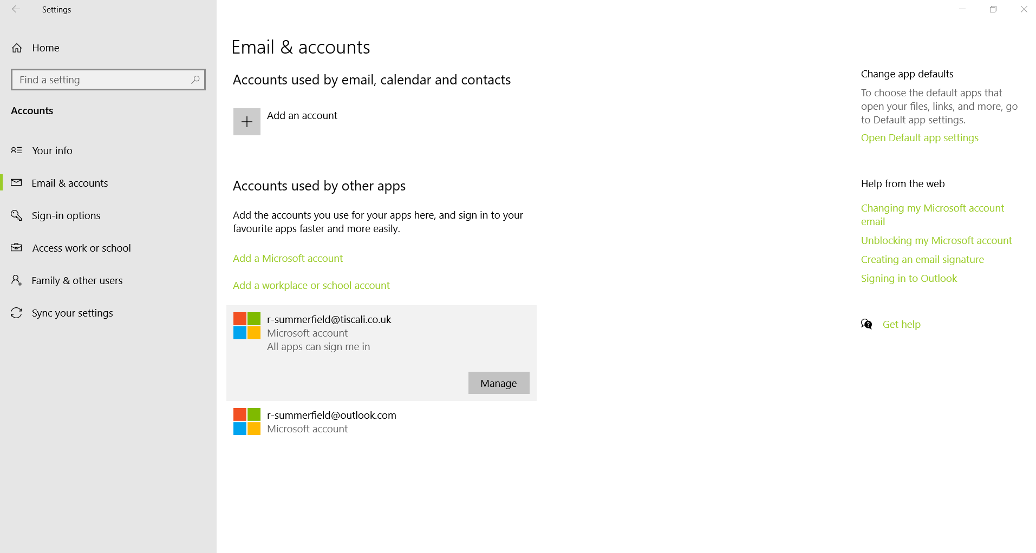
Task: Click the Sign-in options key icon
Action: point(17,215)
